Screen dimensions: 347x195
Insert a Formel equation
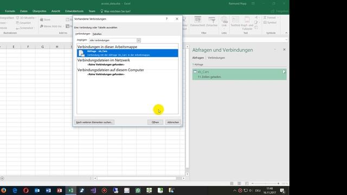[271, 18]
